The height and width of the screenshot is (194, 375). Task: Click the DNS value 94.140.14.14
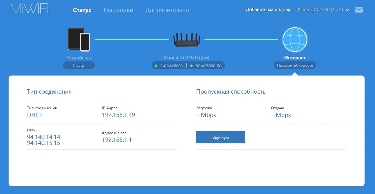click(44, 137)
